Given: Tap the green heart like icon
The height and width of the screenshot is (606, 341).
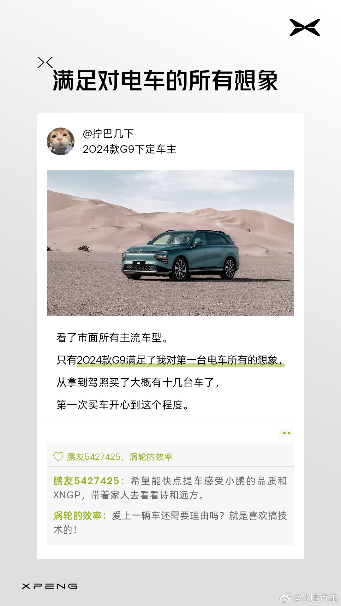Looking at the screenshot, I should tap(58, 456).
